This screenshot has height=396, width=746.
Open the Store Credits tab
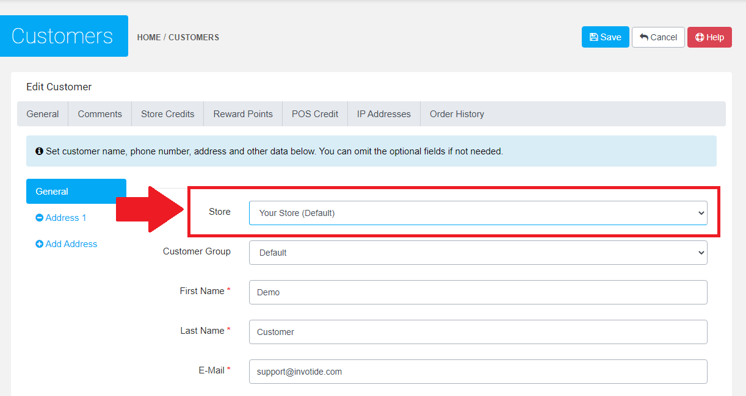(x=167, y=114)
